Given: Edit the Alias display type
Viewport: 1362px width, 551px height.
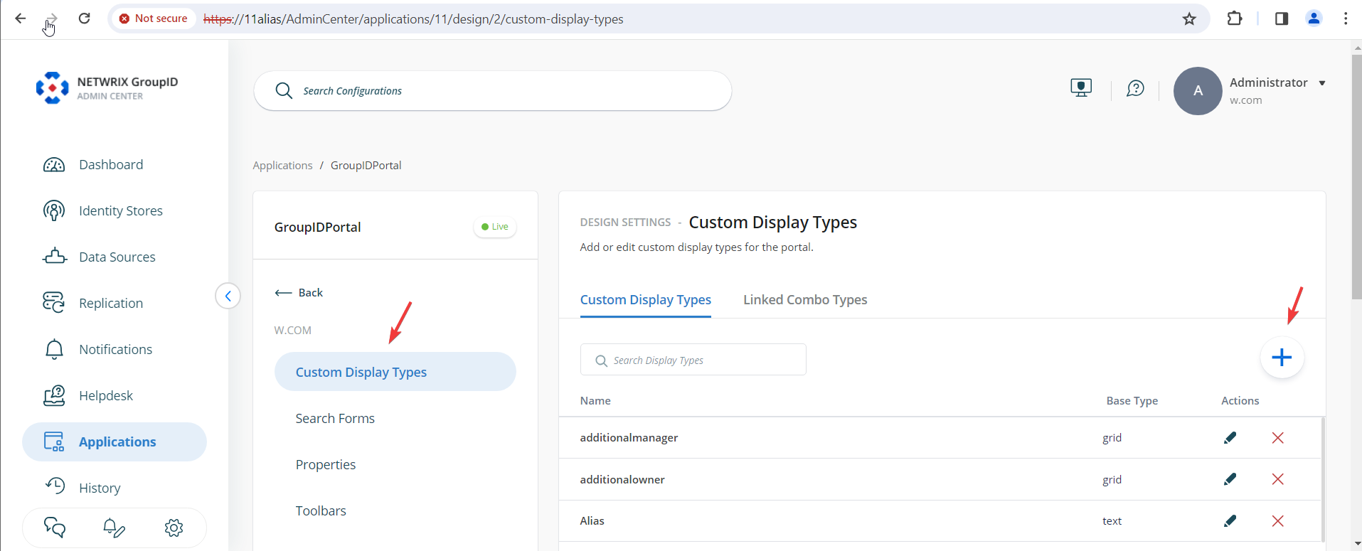Looking at the screenshot, I should [1230, 521].
